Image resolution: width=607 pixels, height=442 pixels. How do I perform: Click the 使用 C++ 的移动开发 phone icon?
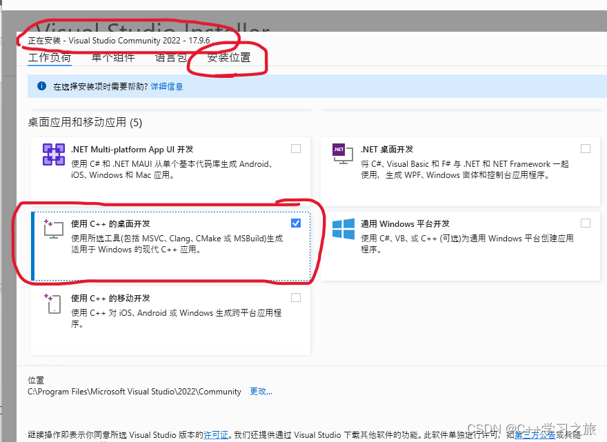point(52,303)
